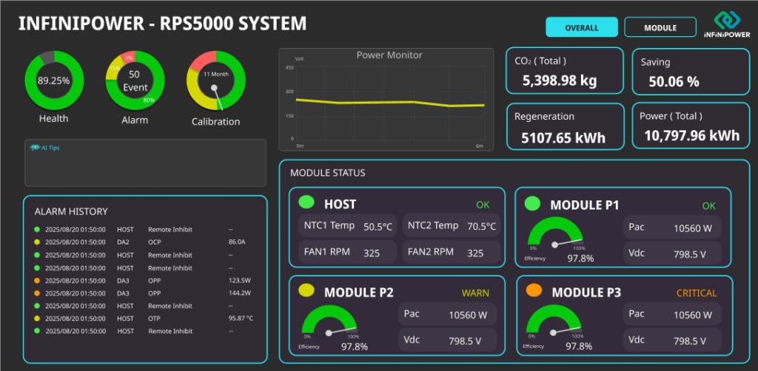Click the Calibration 11 Month gauge

pos(215,81)
